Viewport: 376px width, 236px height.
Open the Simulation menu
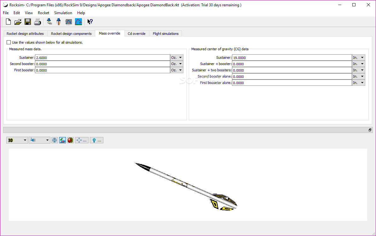tap(63, 13)
